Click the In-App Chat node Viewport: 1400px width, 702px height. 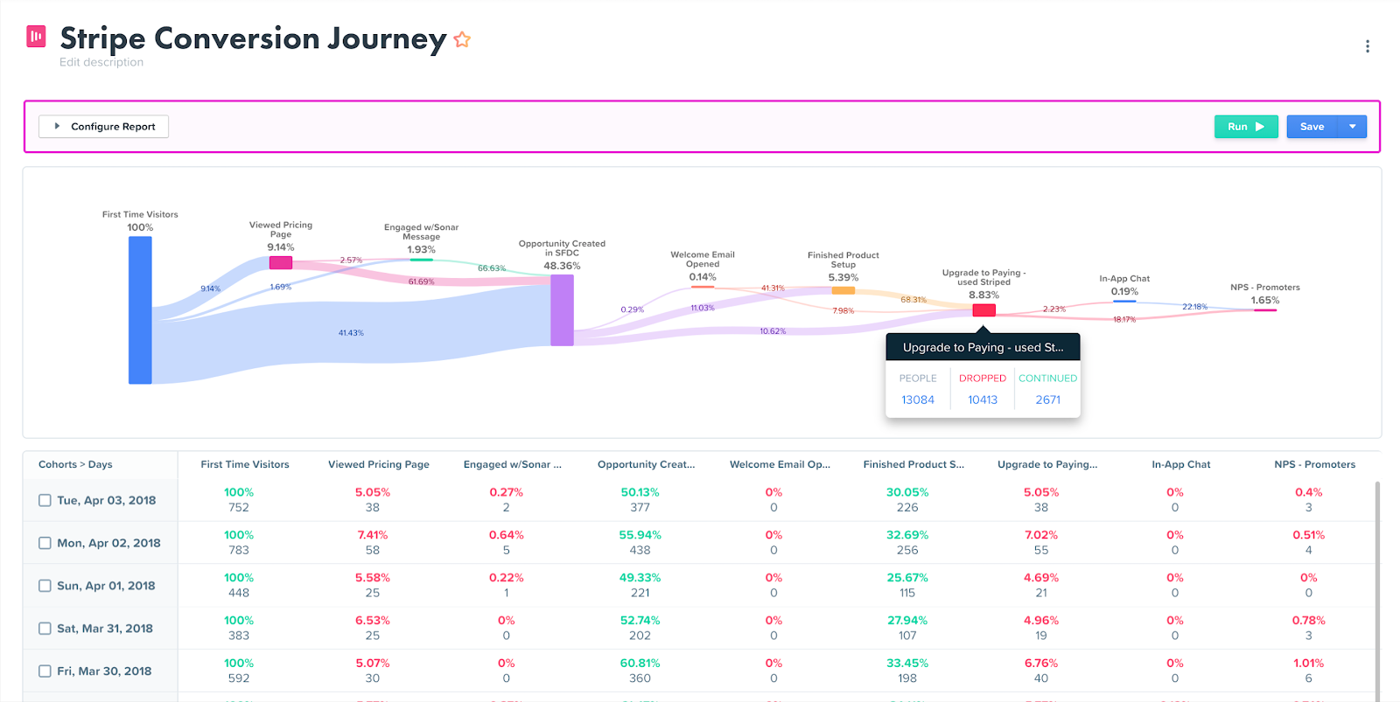(x=1124, y=302)
